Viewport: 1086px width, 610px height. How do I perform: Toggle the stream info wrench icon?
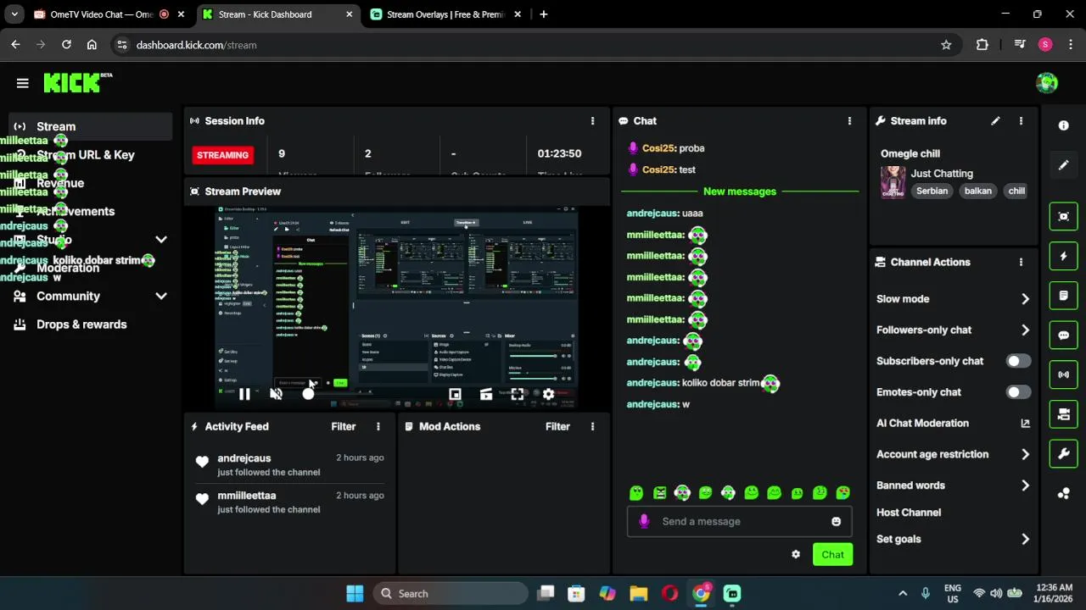[x=1063, y=453]
